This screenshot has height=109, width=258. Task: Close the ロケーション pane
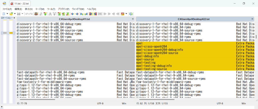pyautogui.click(x=14, y=18)
